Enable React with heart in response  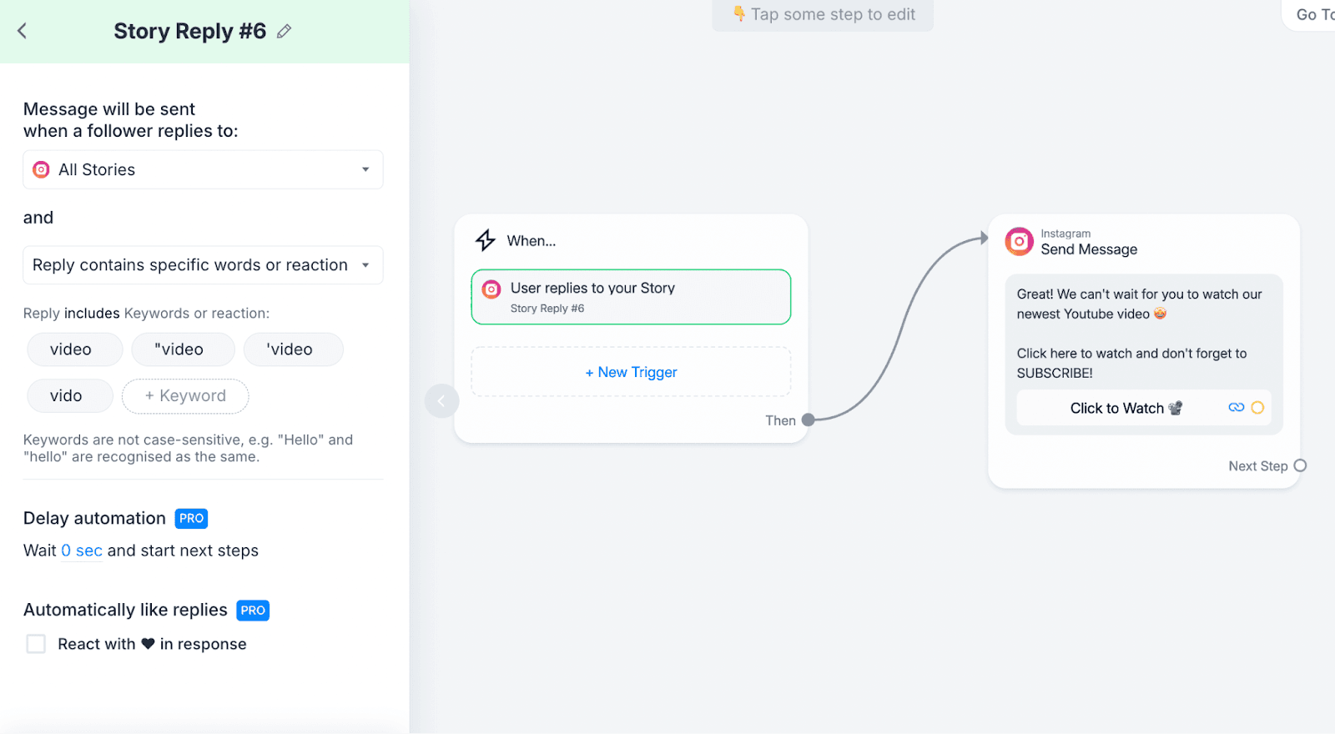pyautogui.click(x=36, y=644)
